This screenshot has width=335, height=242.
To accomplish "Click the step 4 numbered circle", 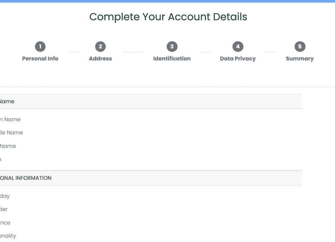I will [x=238, y=47].
